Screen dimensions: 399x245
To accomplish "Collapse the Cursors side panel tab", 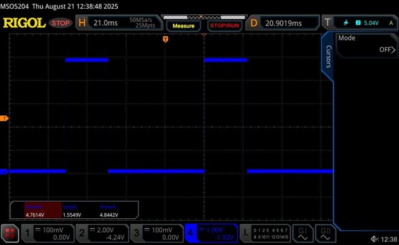I will pyautogui.click(x=329, y=57).
